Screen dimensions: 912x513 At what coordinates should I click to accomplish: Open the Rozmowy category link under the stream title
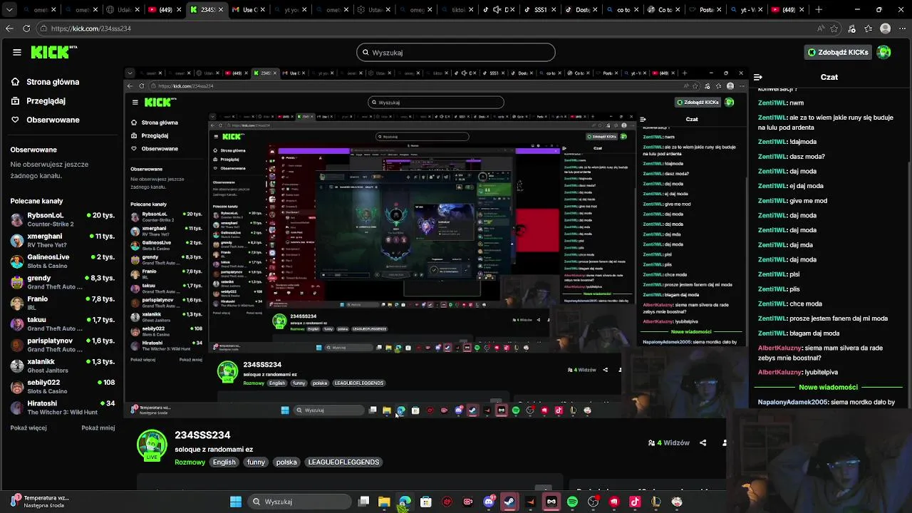(190, 462)
